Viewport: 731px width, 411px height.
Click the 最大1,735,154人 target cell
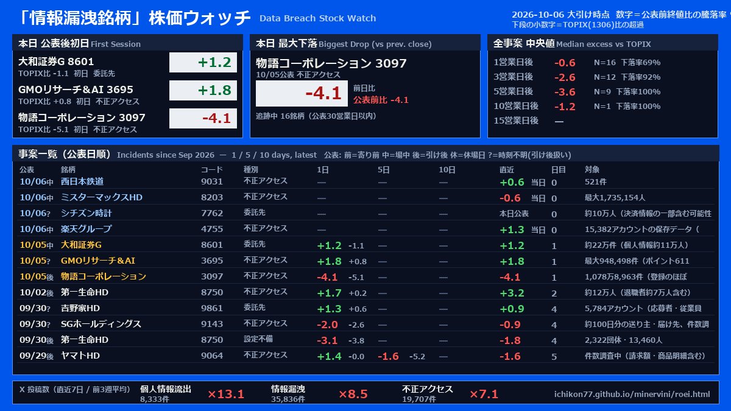(615, 197)
